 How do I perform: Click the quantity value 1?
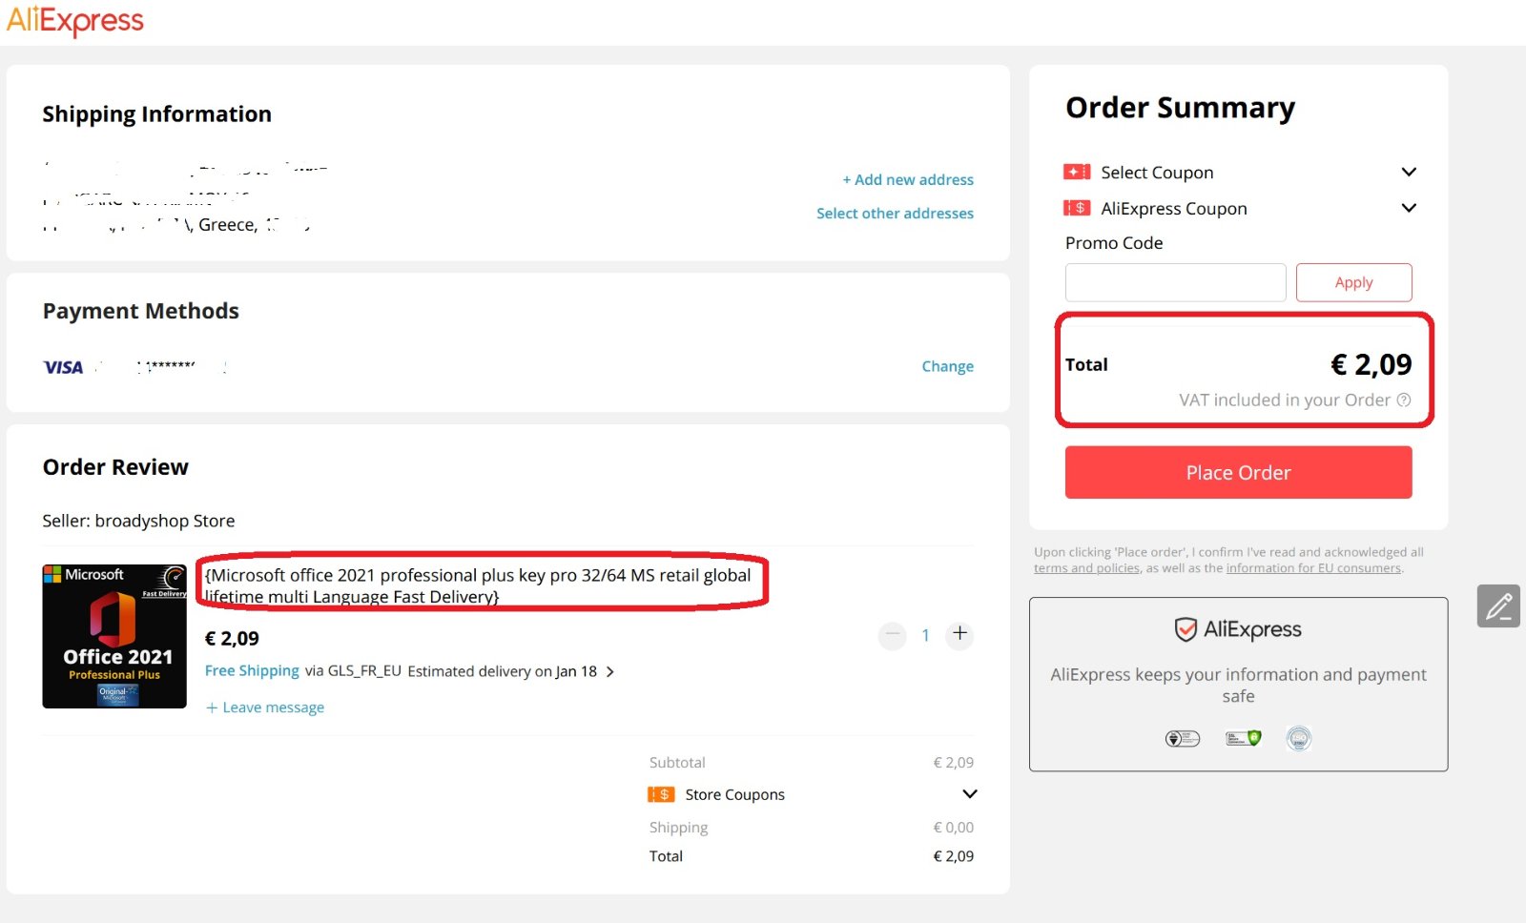925,635
